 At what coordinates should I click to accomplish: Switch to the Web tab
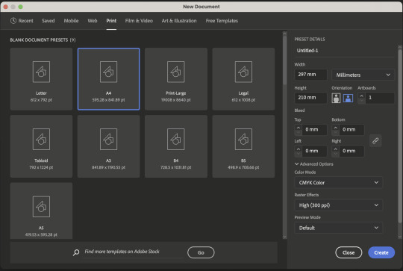[x=93, y=21]
